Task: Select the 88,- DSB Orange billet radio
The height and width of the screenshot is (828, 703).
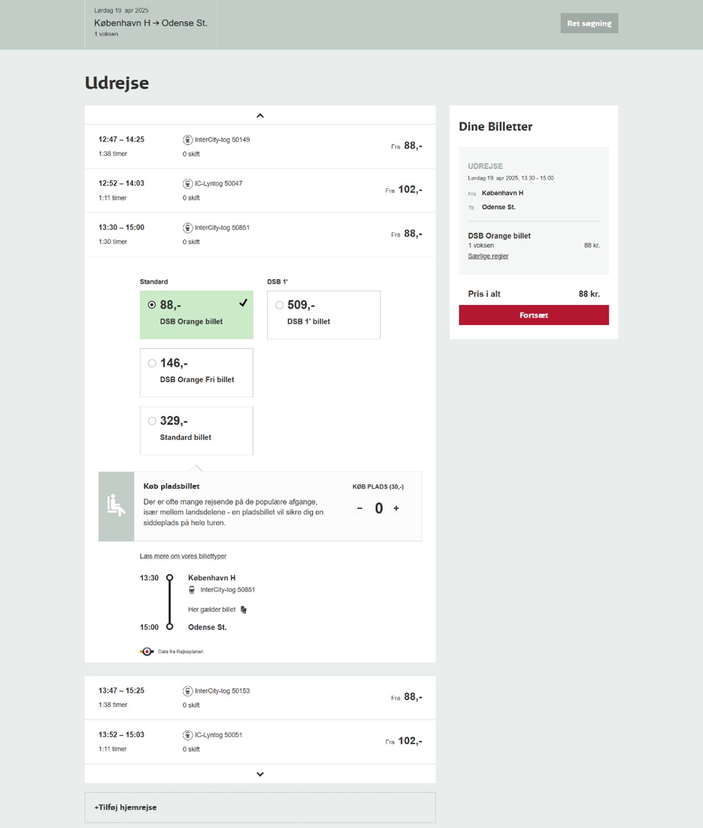Action: pos(152,305)
